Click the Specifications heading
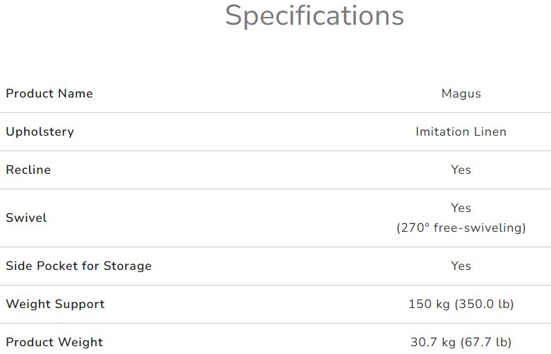Image resolution: width=551 pixels, height=354 pixels. 314,16
